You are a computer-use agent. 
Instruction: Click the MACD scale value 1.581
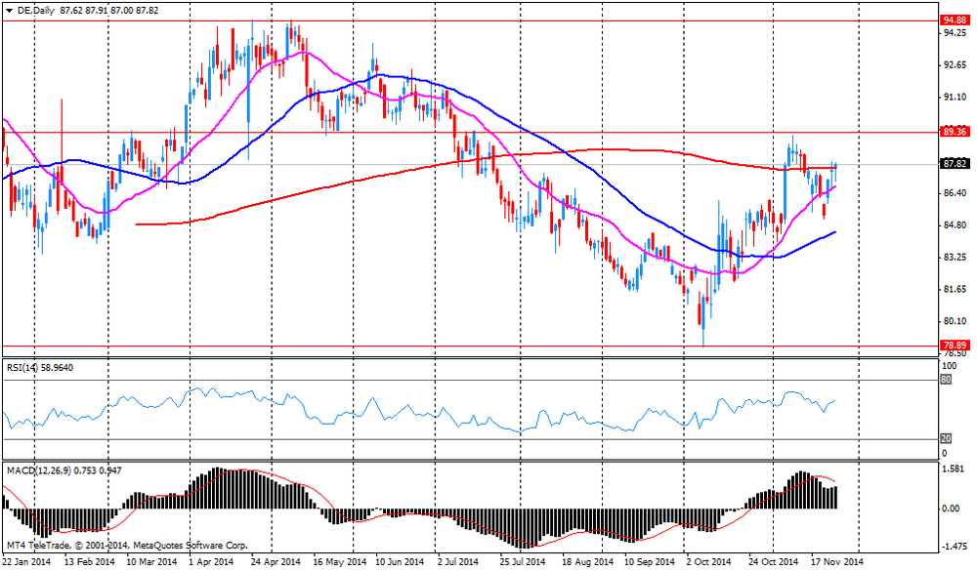952,469
